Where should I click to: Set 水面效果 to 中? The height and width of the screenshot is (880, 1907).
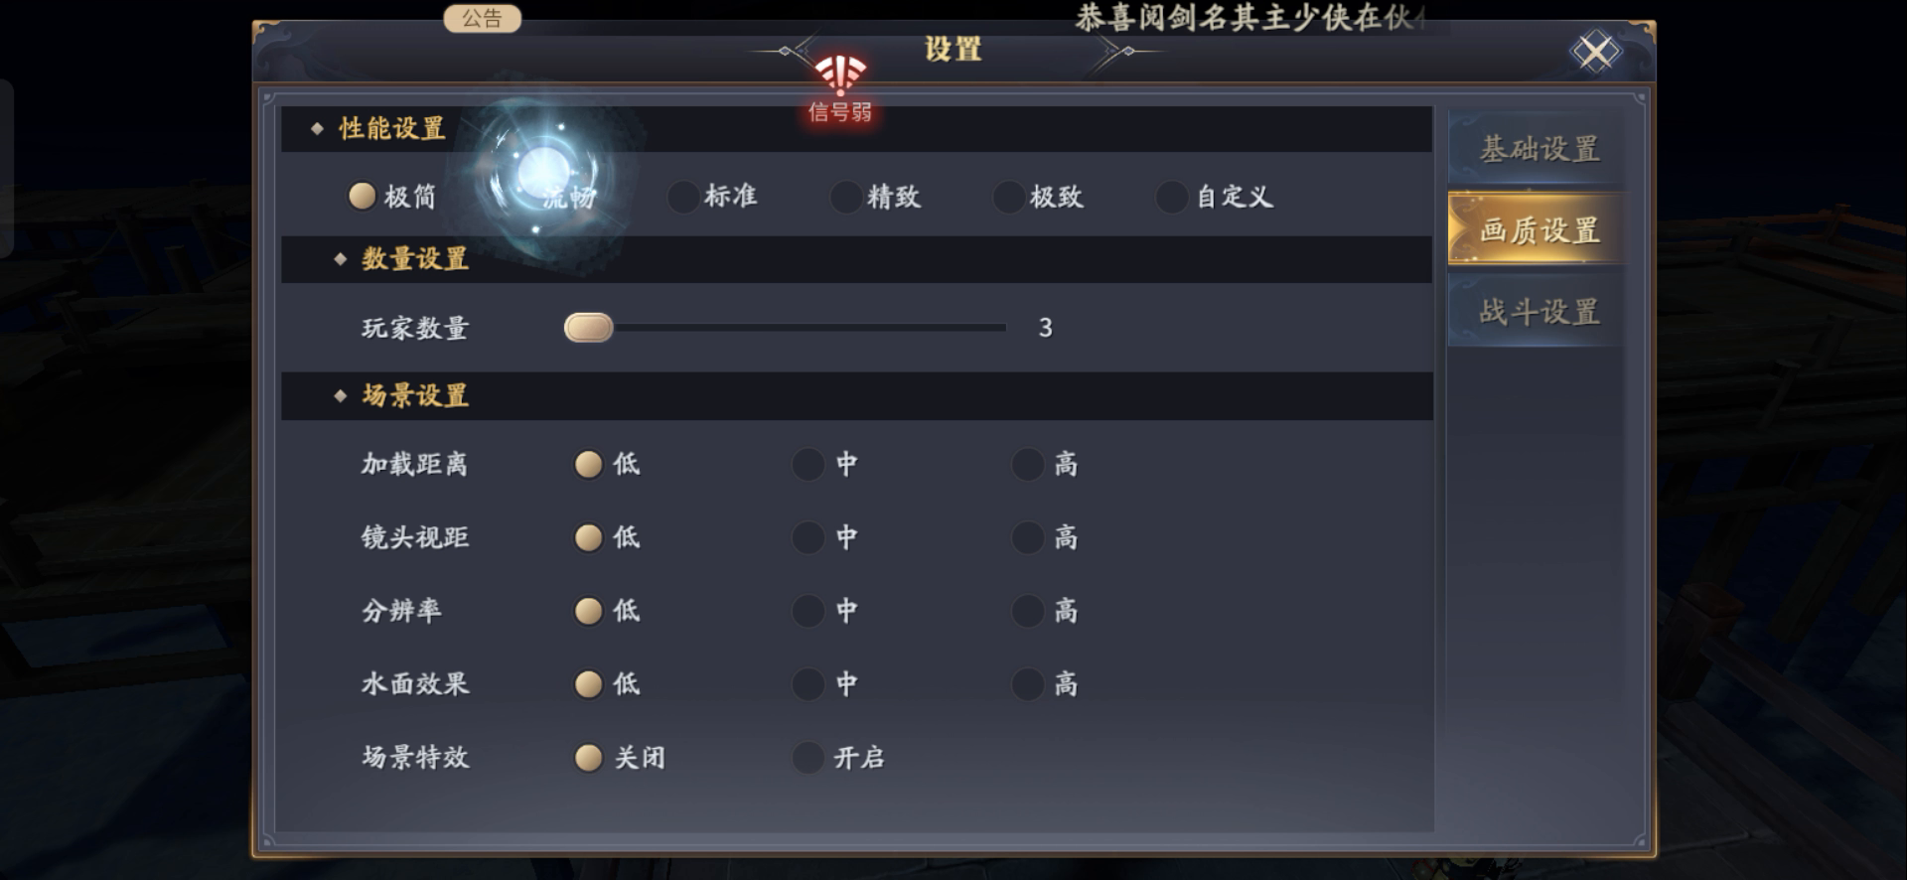[x=825, y=683]
